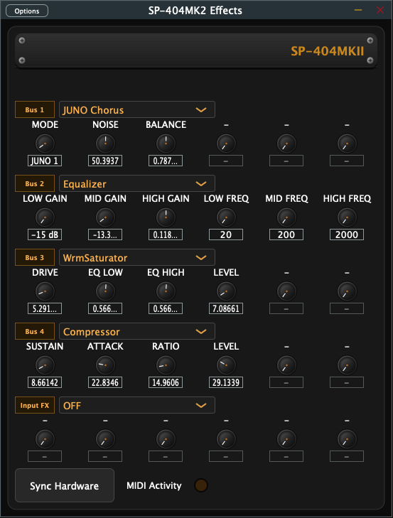The width and height of the screenshot is (393, 518).
Task: Open the Equalizer effect dropdown
Action: point(137,183)
